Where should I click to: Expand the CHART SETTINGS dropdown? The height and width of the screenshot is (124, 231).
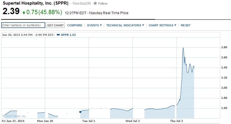[162, 25]
